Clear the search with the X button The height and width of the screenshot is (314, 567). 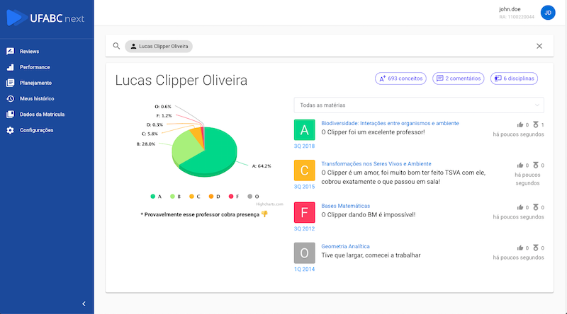(x=539, y=46)
